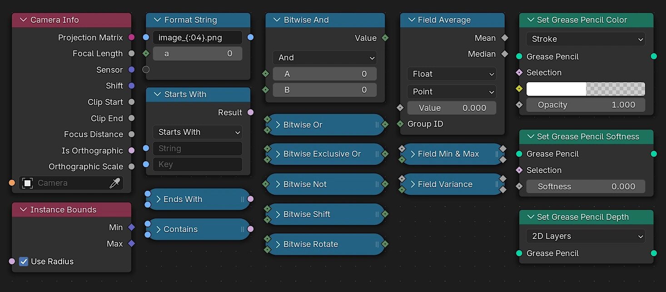Collapse the Set Grease Pencil Softness node

click(x=531, y=137)
